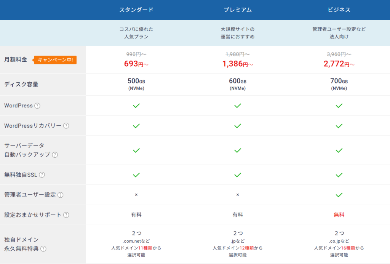Click the × mark under スタンダード
This screenshot has height=264, width=390.
136,195
